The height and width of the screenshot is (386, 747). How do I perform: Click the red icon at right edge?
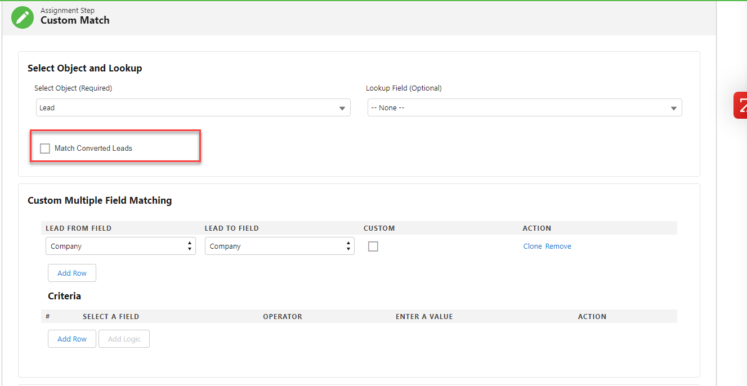(x=740, y=105)
